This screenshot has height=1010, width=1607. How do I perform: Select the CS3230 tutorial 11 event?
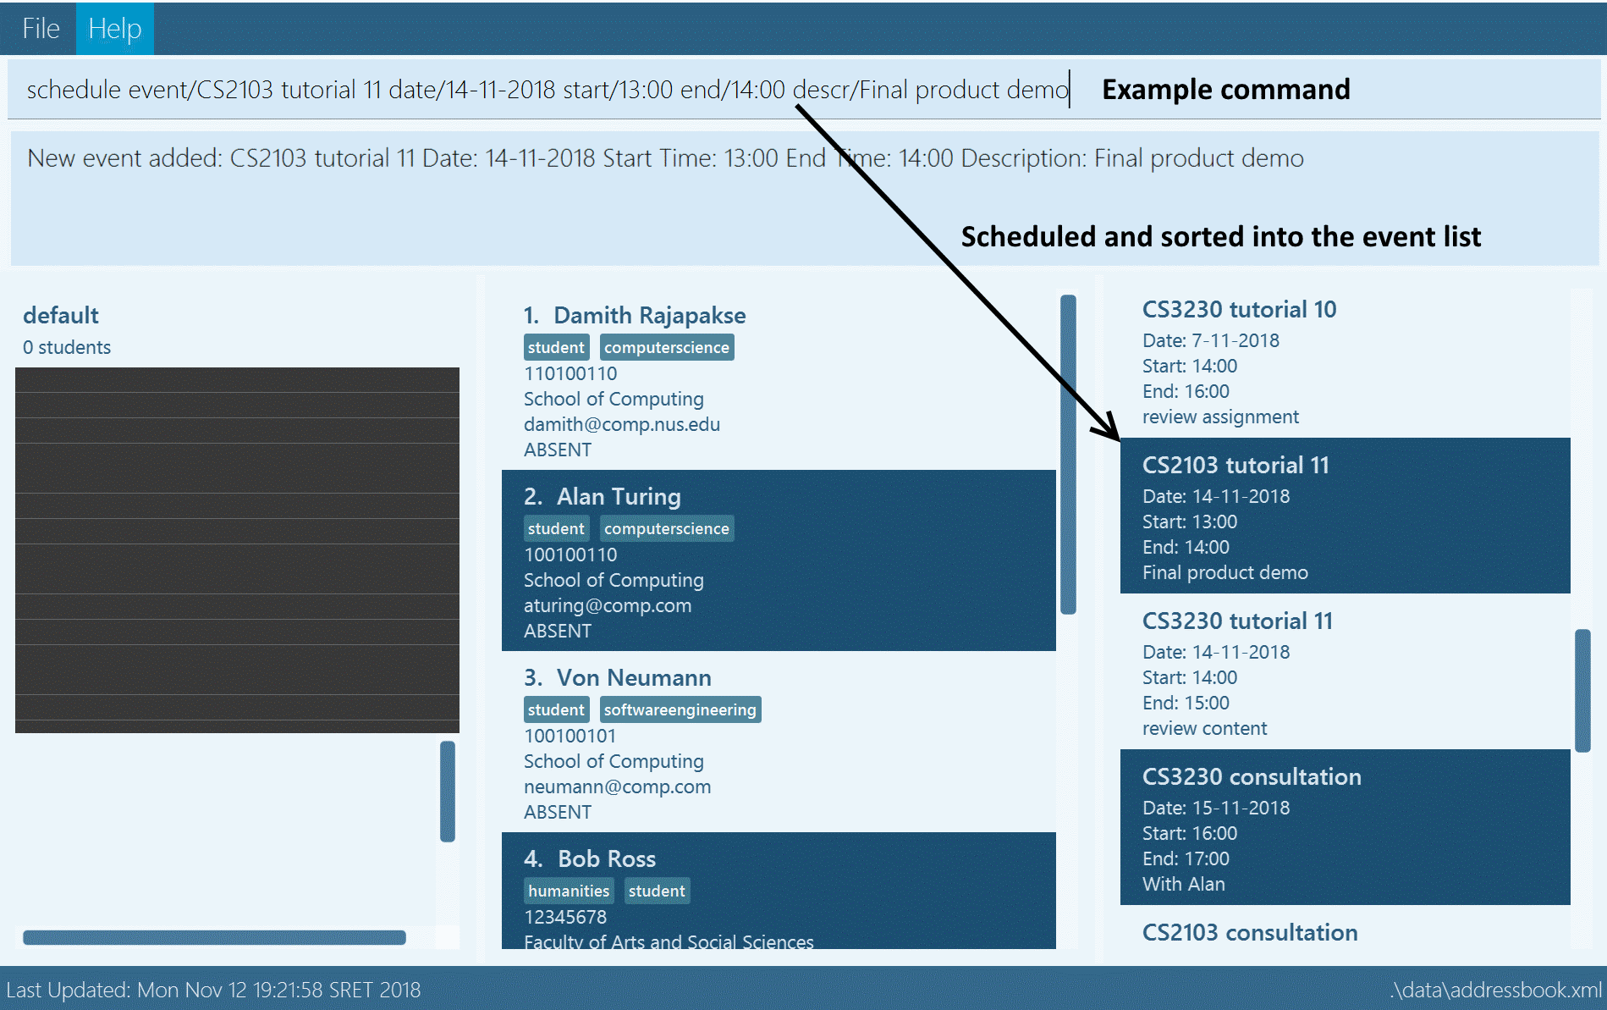coord(1346,671)
